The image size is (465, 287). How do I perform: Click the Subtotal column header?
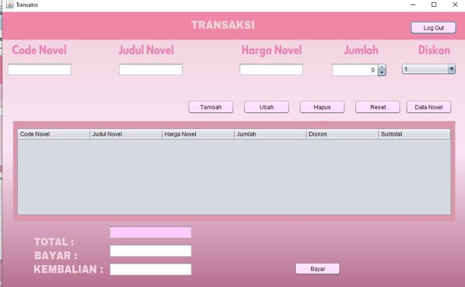414,134
